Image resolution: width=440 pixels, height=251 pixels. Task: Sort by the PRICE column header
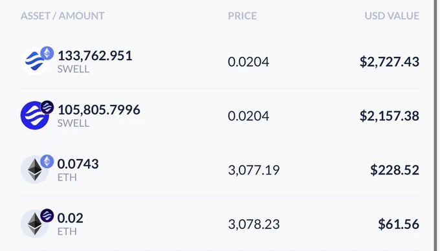pos(242,16)
